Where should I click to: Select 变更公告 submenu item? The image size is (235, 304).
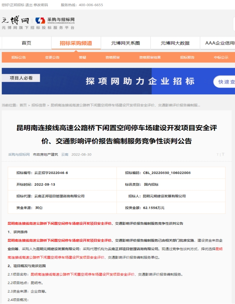click(52, 58)
